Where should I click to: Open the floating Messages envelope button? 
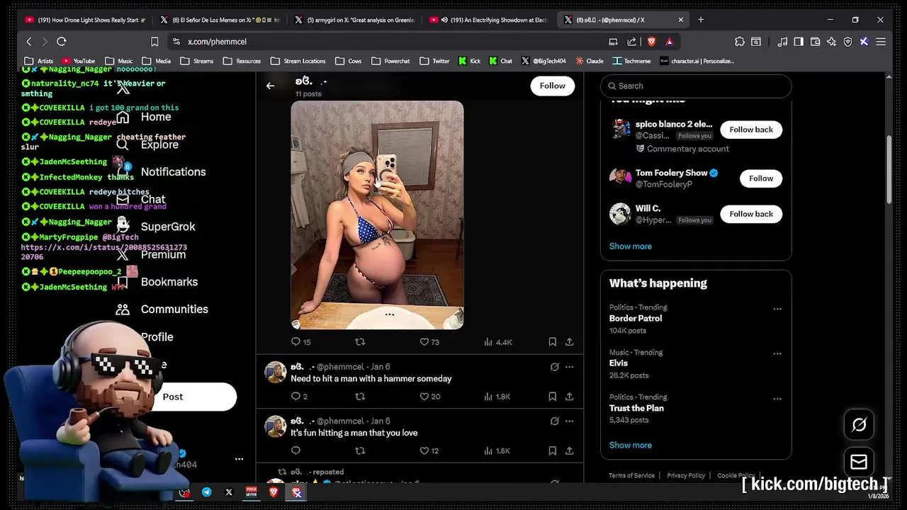point(859,463)
